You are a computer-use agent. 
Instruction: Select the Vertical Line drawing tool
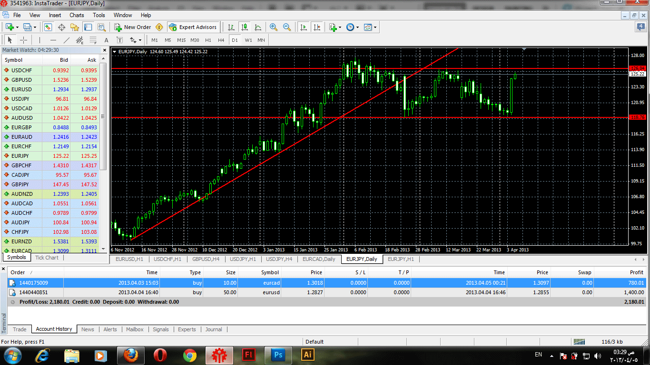pos(40,40)
